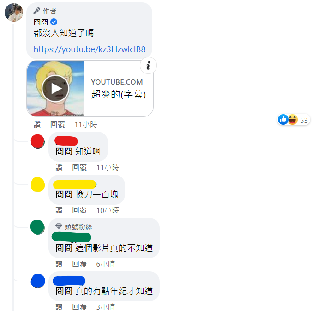Viewport: 319px width, 311px height.
Task: Reply to the 撿刀一百塊 comment
Action: (x=79, y=210)
